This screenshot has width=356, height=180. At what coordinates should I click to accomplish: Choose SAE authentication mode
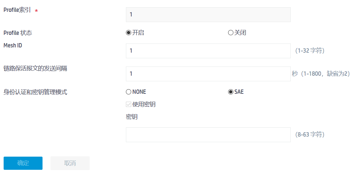click(x=231, y=92)
